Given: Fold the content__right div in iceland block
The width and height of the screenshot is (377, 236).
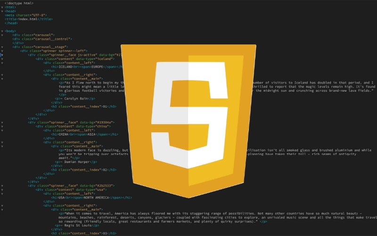Looking at the screenshot, I should 2,75.
